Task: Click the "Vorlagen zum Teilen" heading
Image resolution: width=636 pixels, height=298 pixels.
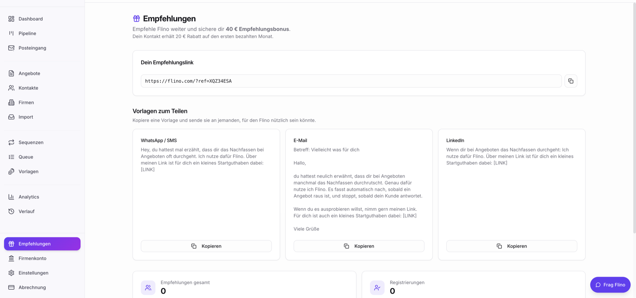Action: tap(160, 111)
